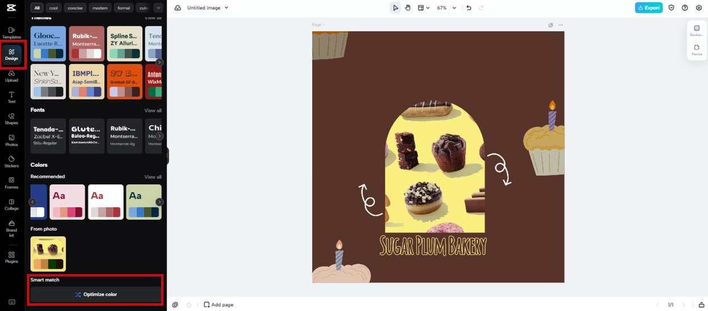708x311 pixels.
Task: Apply the From photo color palette
Action: point(48,254)
